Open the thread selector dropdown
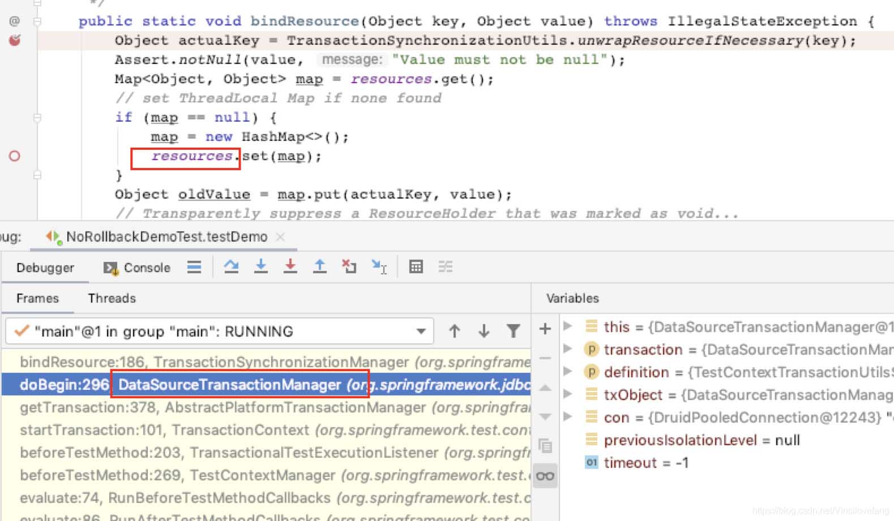 pyautogui.click(x=219, y=331)
